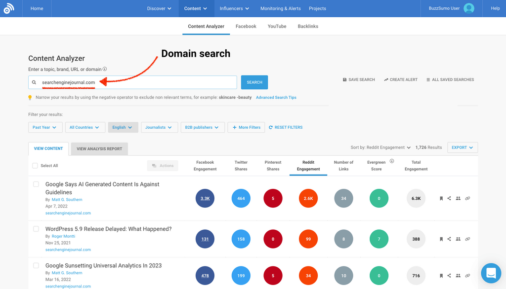
Task: View backlinks for the Universal Analytics article
Action: pyautogui.click(x=467, y=276)
